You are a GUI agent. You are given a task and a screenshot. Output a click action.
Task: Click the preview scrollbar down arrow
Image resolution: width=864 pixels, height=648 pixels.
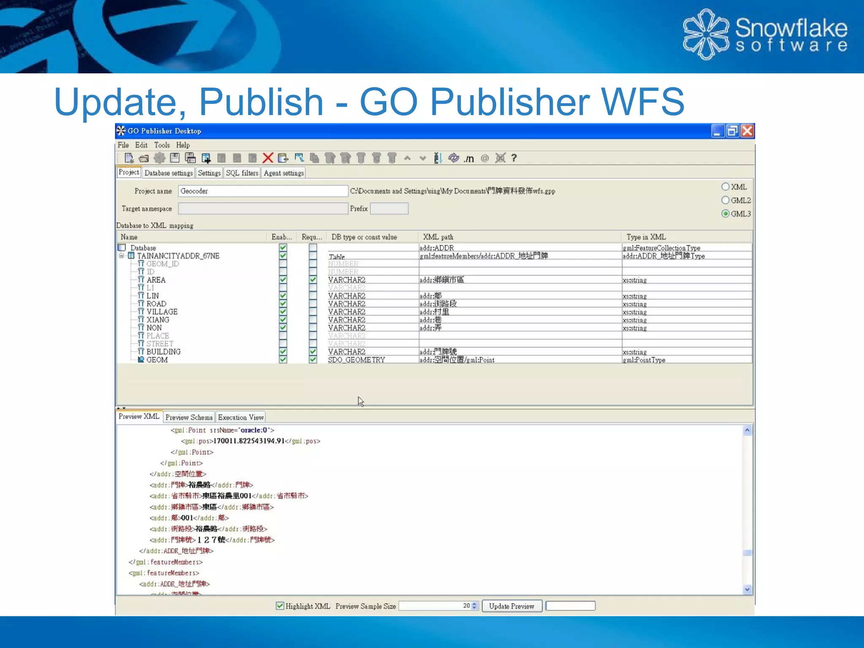tap(747, 589)
